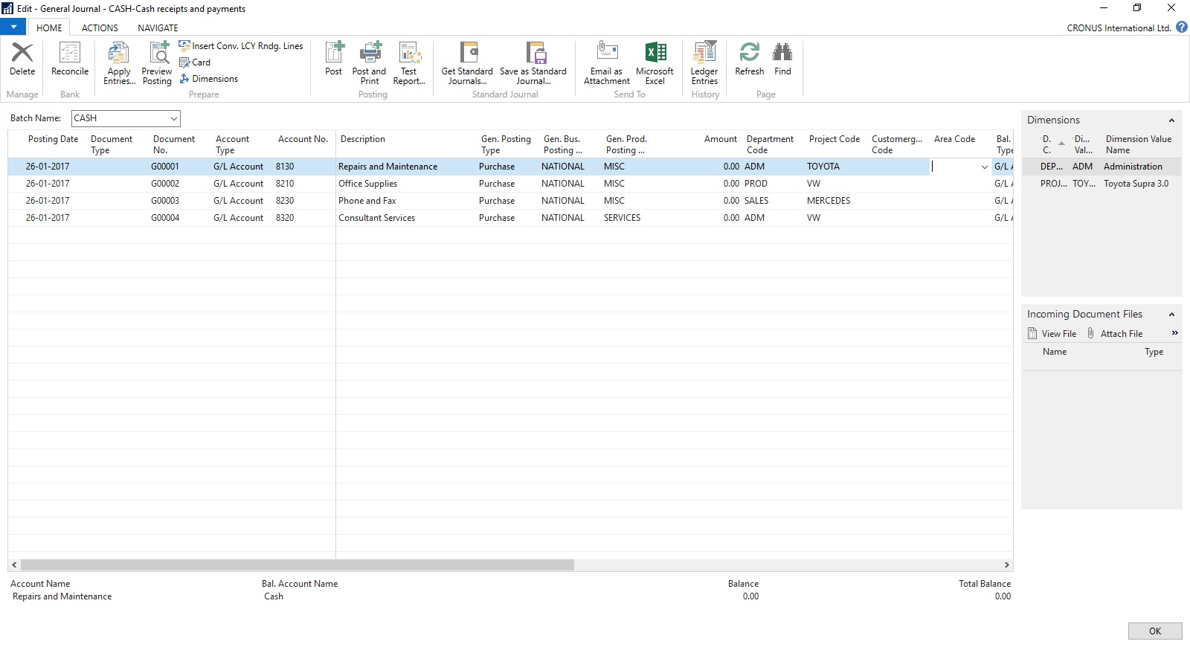This screenshot has width=1190, height=647.
Task: Collapse the Dimensions panel
Action: (x=1171, y=120)
